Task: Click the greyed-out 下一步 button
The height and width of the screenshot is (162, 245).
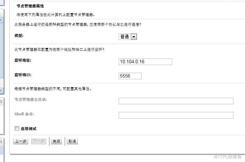Action: tap(39, 141)
